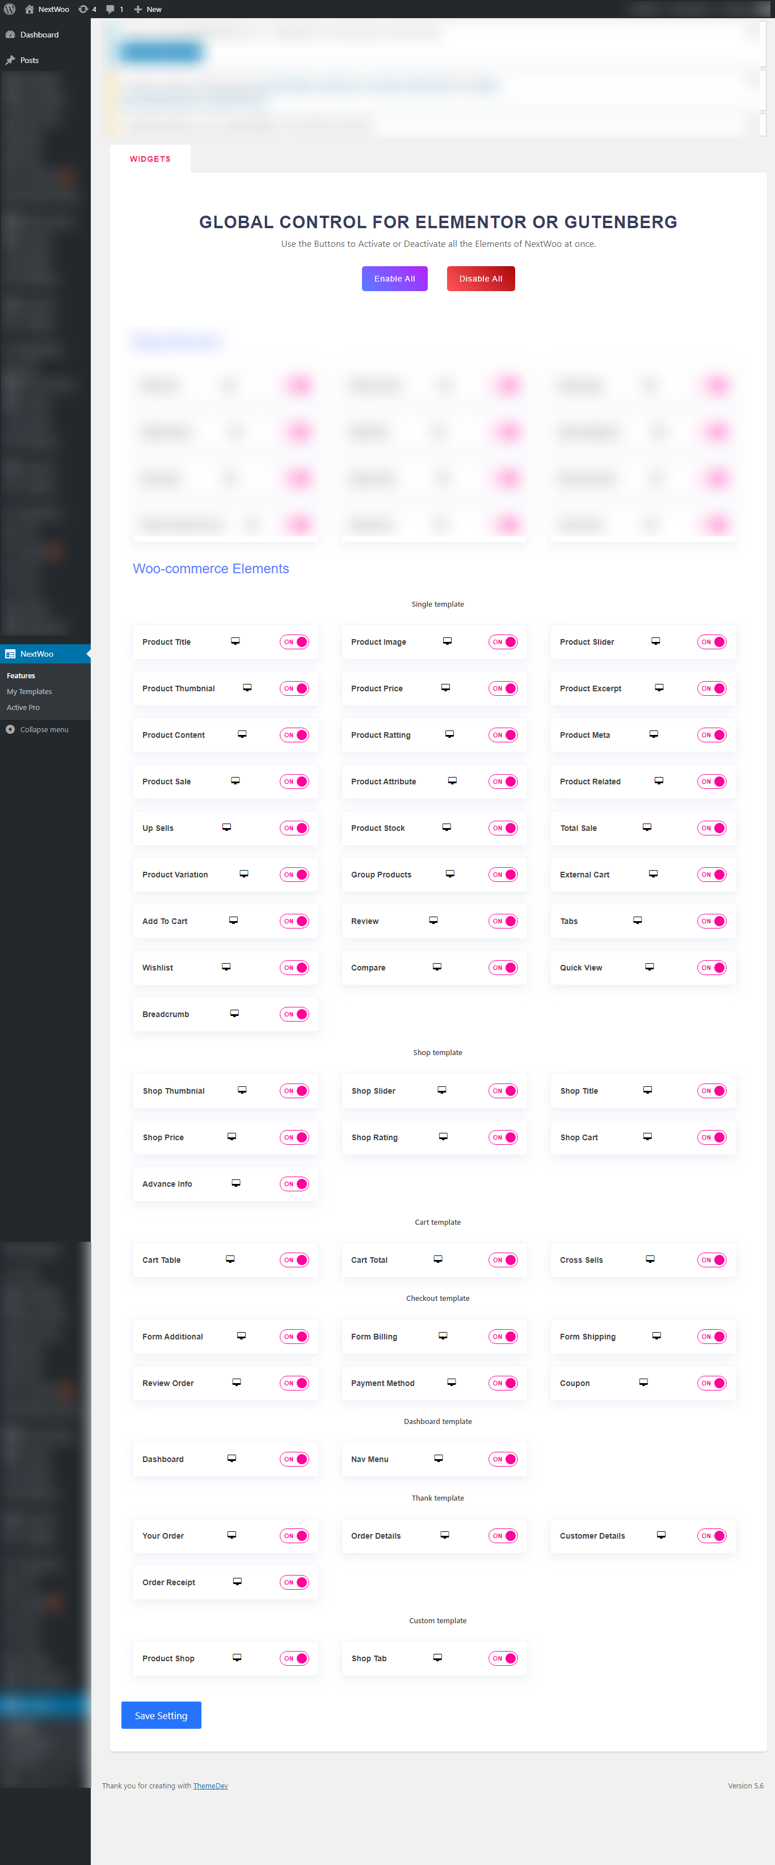Toggle the Shop Thumbnial switch
The image size is (775, 1865).
tap(294, 1091)
